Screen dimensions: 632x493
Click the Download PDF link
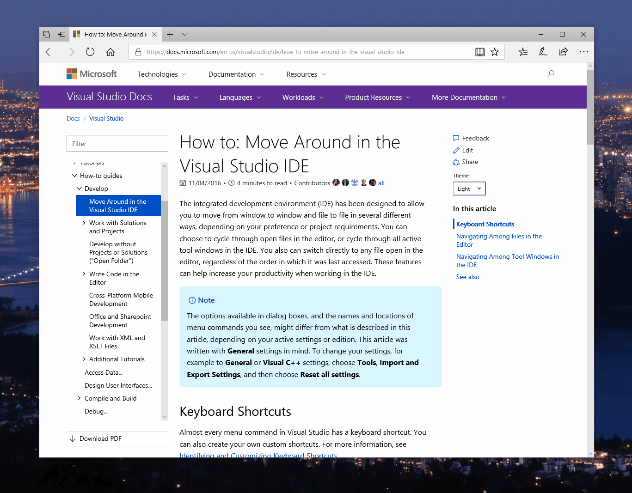pyautogui.click(x=100, y=438)
